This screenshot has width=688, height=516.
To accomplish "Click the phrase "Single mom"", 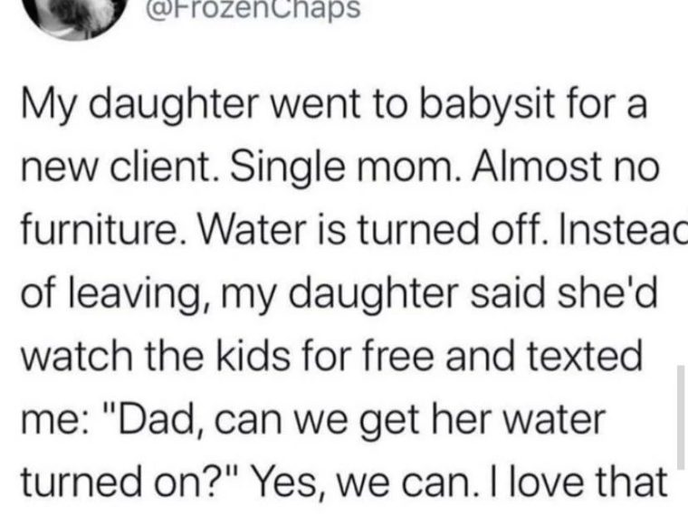I will tap(341, 169).
